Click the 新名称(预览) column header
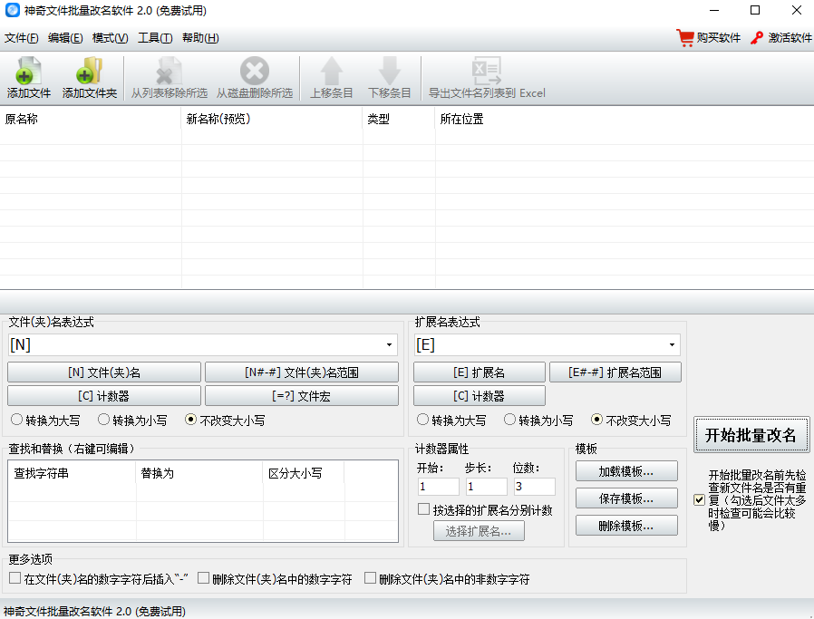The image size is (814, 619). 272,119
